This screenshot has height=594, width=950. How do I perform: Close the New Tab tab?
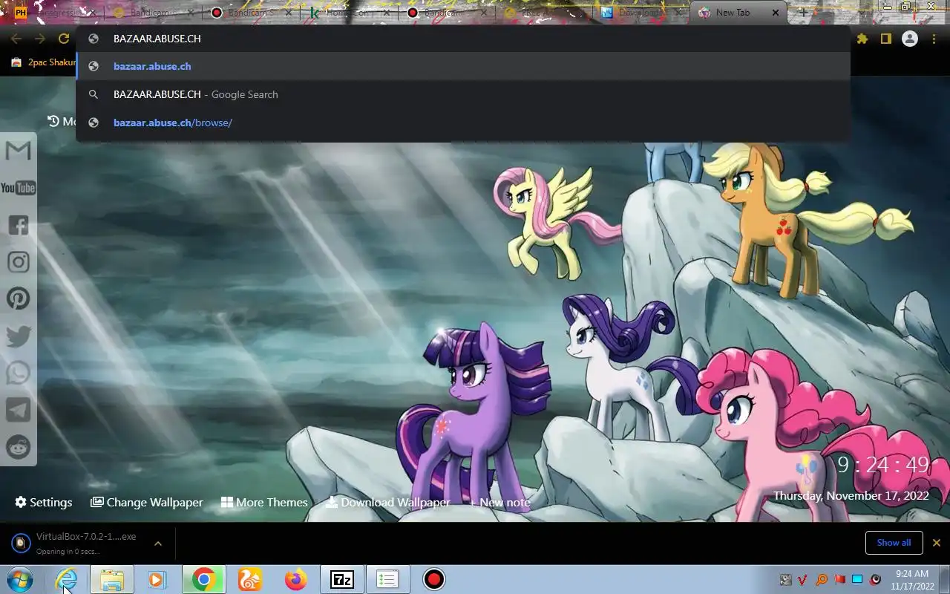tap(776, 13)
